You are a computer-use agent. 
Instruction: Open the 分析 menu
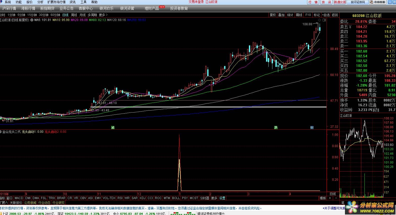click(40, 2)
